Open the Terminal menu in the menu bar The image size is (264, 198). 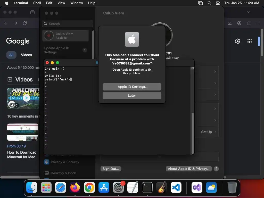click(x=21, y=3)
